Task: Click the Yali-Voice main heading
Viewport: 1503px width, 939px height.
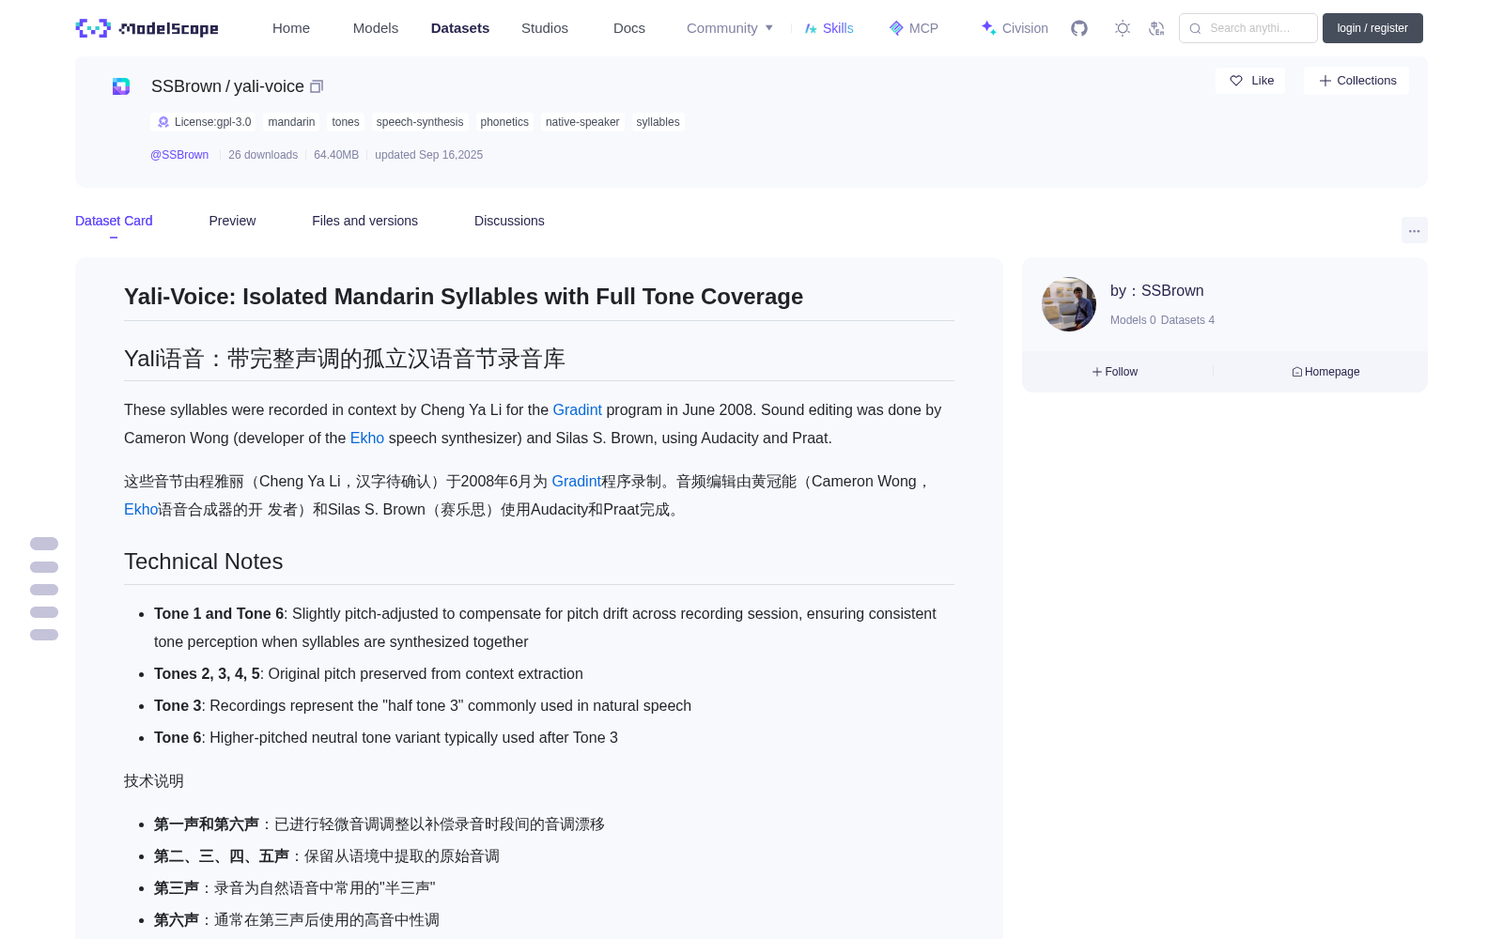Action: 463,297
